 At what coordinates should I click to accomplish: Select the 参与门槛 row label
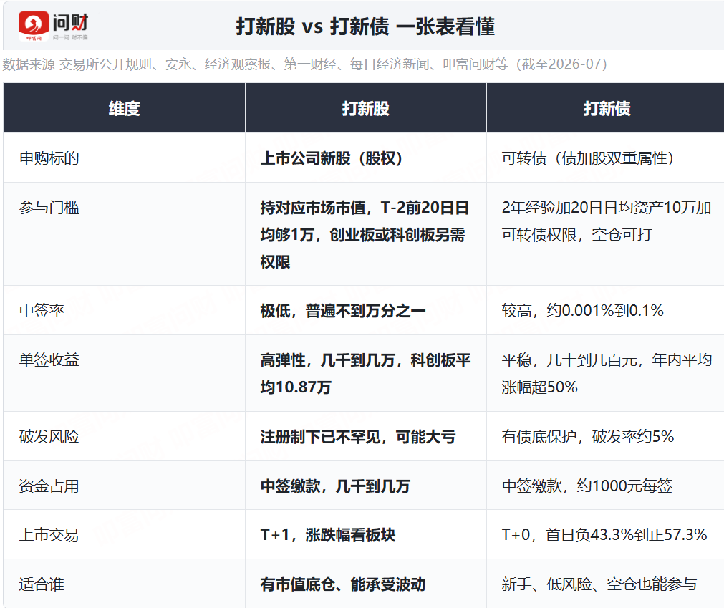coord(49,208)
